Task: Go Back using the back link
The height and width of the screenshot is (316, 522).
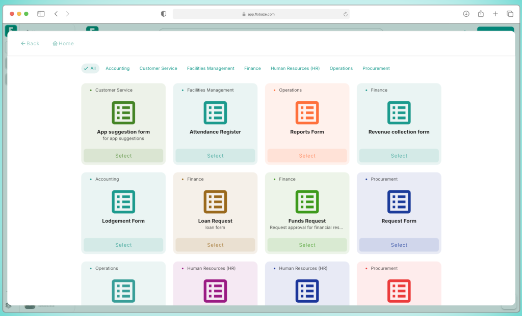Action: (30, 44)
